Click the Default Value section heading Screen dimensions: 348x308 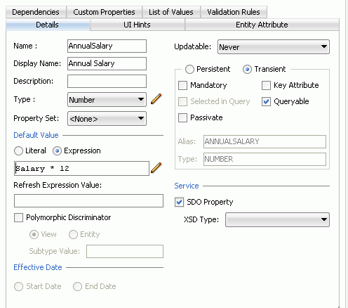click(36, 135)
